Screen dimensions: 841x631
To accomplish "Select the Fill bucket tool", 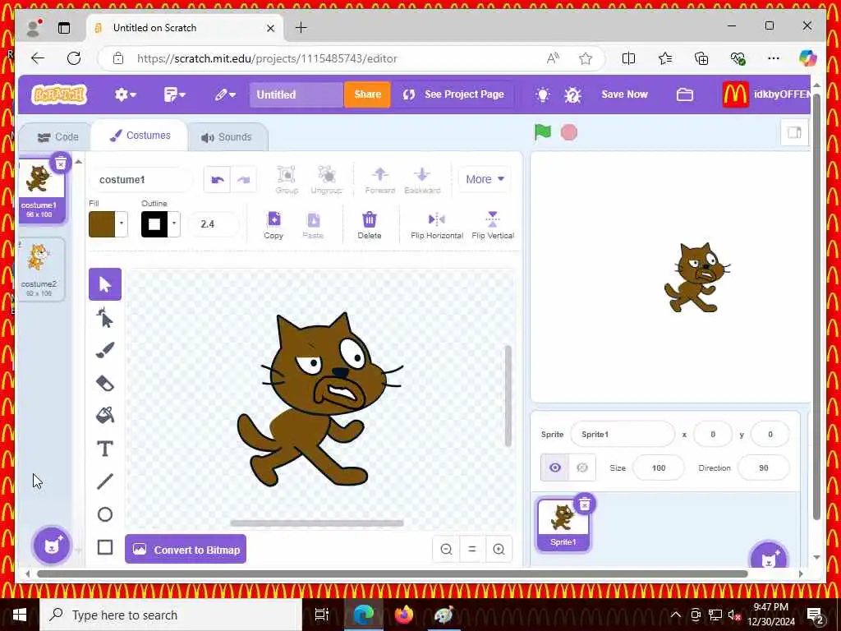I will (x=104, y=415).
